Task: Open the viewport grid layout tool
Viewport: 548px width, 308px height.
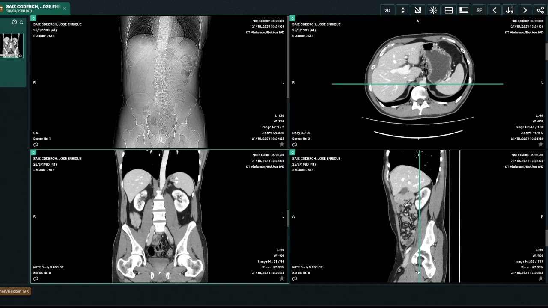Action: click(449, 10)
